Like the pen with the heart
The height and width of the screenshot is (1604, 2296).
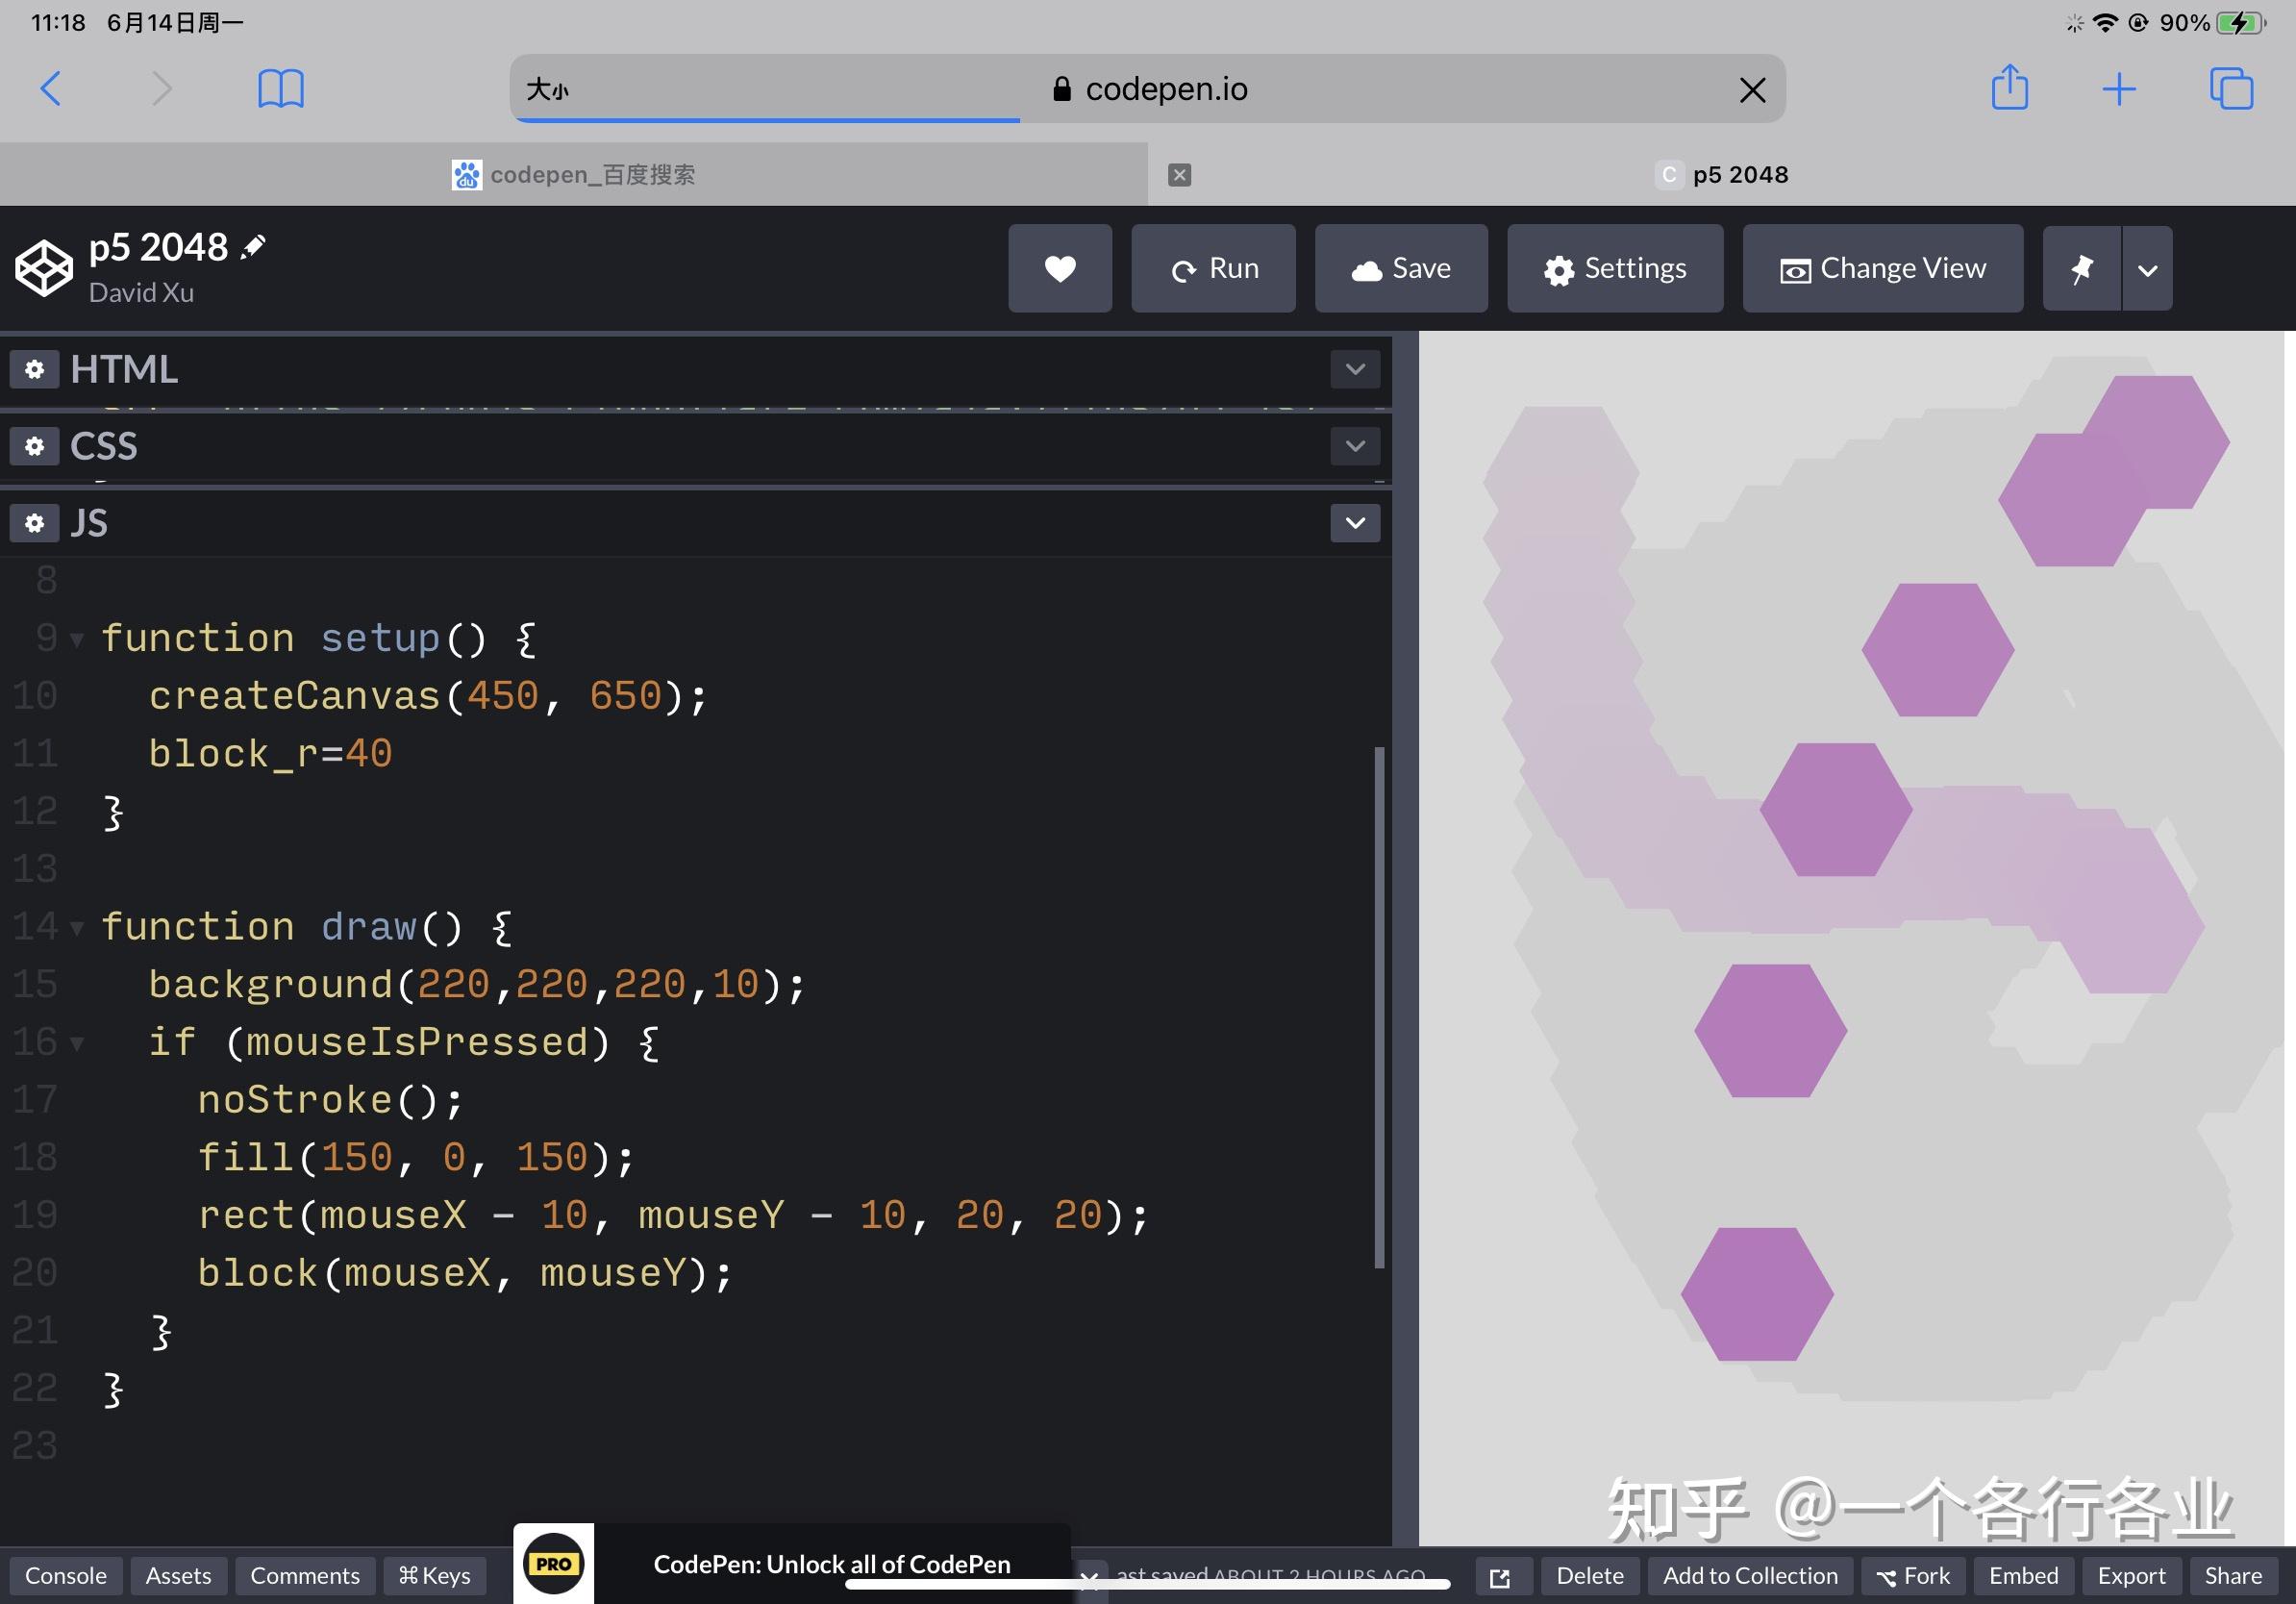point(1059,268)
